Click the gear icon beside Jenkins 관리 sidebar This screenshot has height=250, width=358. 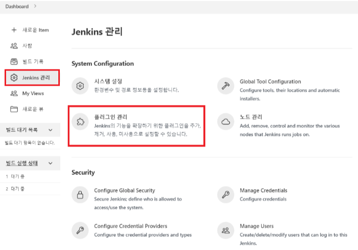coord(14,78)
